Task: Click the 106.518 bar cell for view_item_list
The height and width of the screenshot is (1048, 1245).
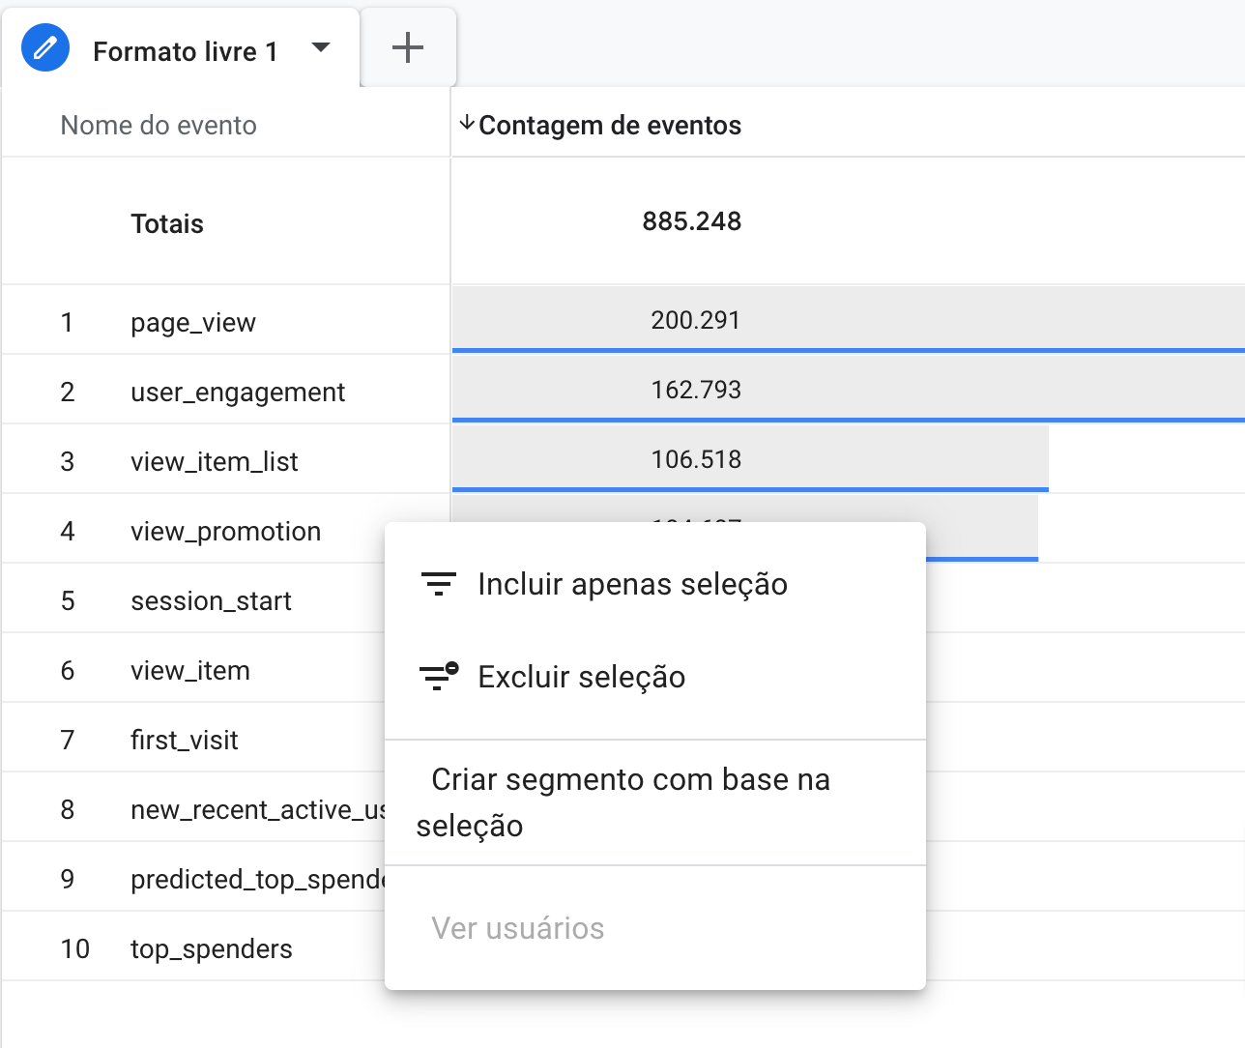Action: click(696, 459)
